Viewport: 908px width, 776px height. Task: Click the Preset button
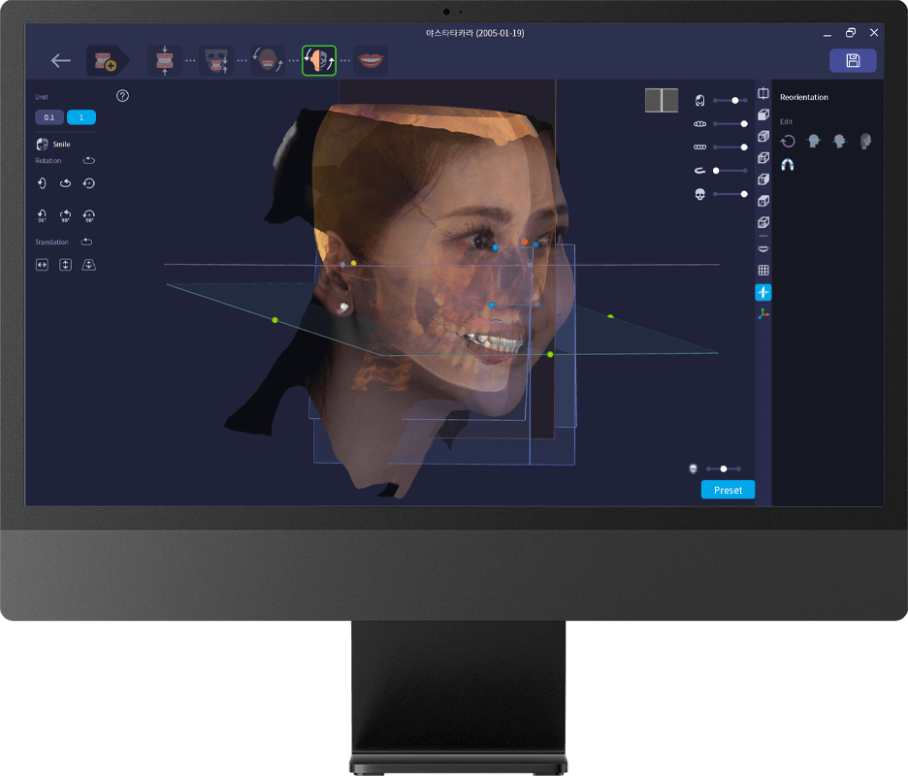pyautogui.click(x=728, y=490)
